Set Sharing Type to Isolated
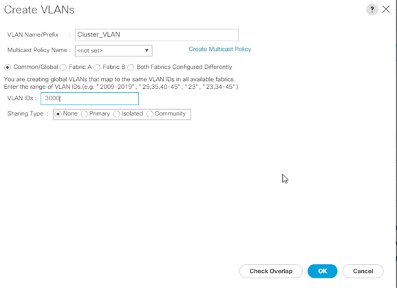This screenshot has width=397, height=288. (x=116, y=114)
